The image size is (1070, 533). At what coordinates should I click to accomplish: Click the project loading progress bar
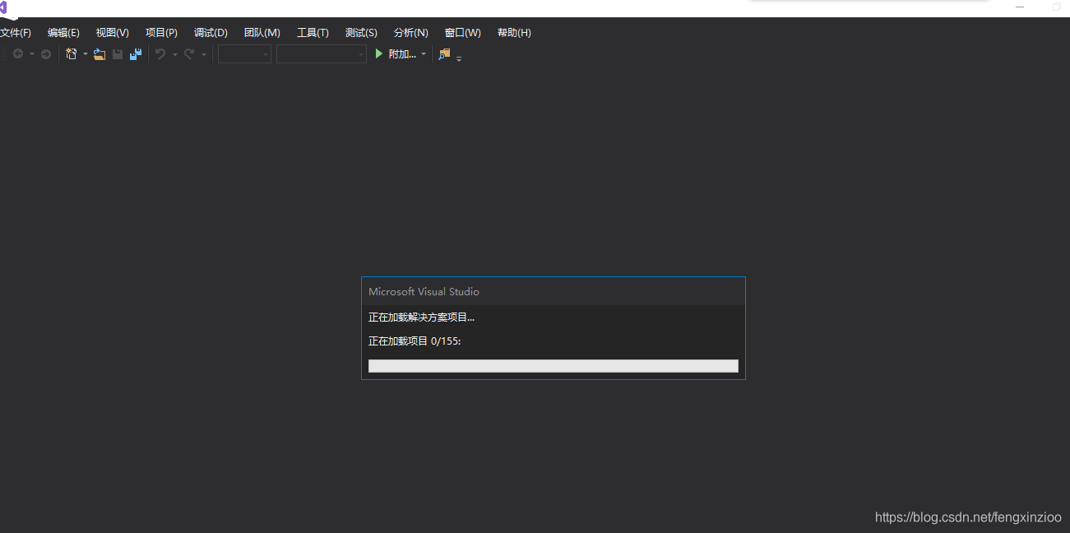pos(554,366)
